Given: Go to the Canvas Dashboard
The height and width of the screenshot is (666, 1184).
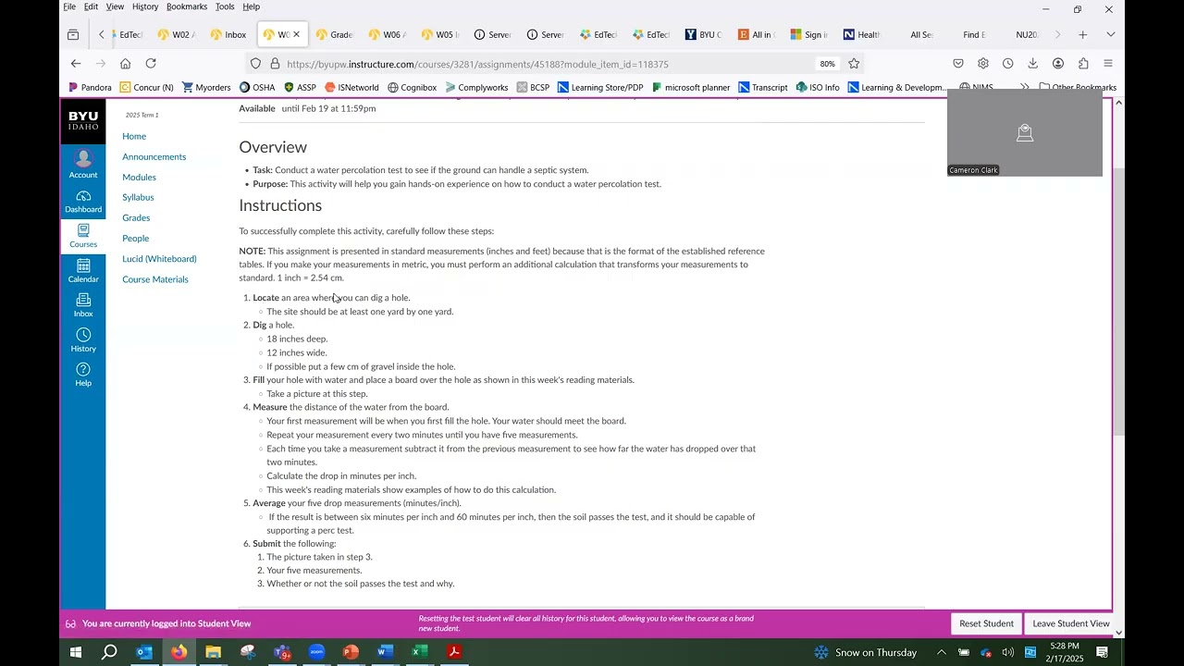Looking at the screenshot, I should 83,201.
